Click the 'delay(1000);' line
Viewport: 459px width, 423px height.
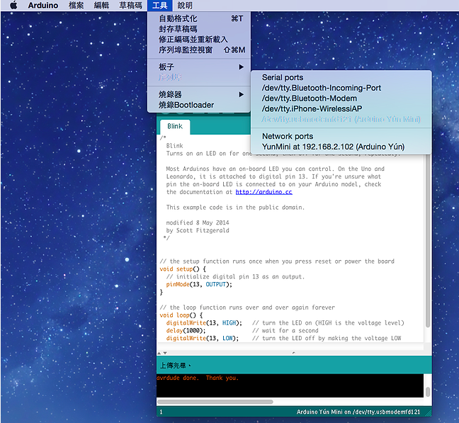tap(186, 330)
